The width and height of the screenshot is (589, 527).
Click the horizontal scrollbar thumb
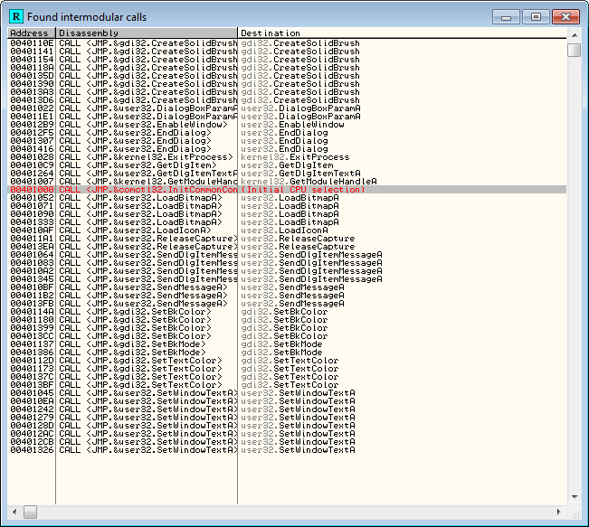tap(31, 512)
